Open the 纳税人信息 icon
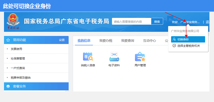The height and width of the screenshot is (102, 214). click(88, 56)
